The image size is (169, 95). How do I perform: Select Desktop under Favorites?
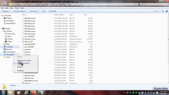pos(9,18)
